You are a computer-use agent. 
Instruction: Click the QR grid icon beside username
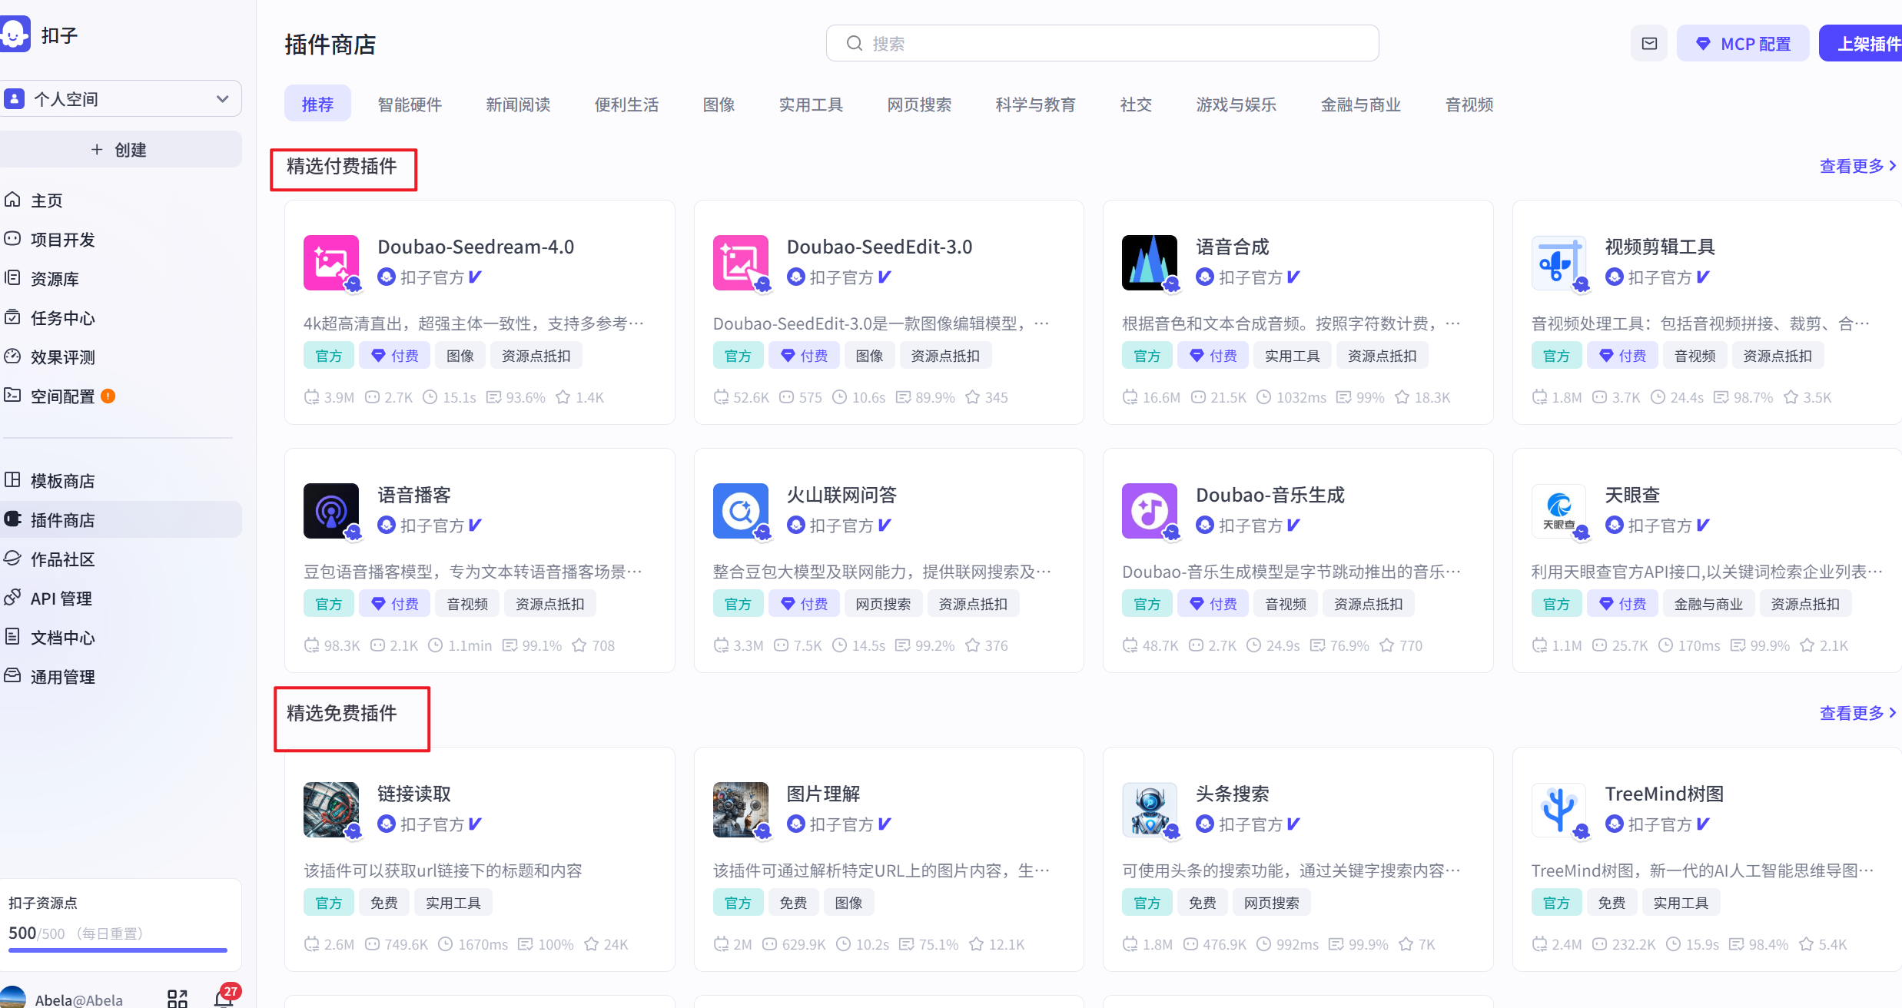pyautogui.click(x=178, y=998)
